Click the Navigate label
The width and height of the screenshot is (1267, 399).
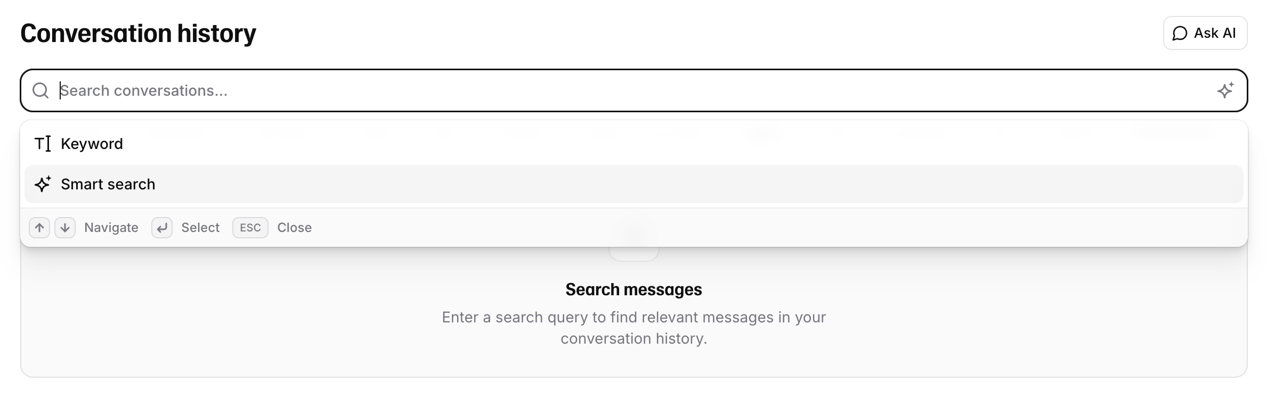(x=110, y=227)
